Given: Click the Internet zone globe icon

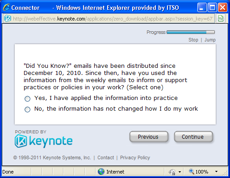Looking at the screenshot, I should click(101, 172).
